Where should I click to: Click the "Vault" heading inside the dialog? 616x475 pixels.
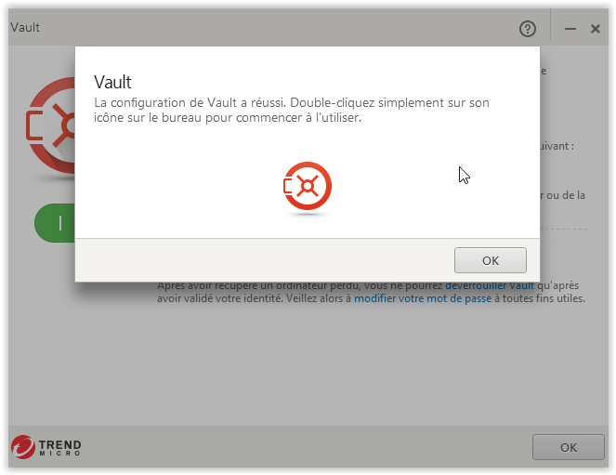tap(112, 82)
